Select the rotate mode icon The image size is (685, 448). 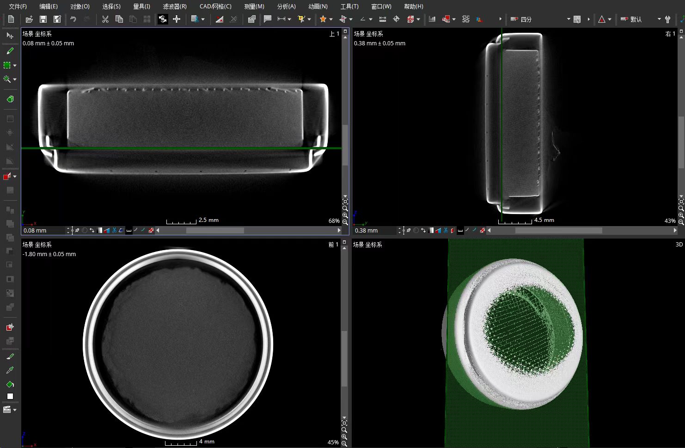tap(163, 19)
